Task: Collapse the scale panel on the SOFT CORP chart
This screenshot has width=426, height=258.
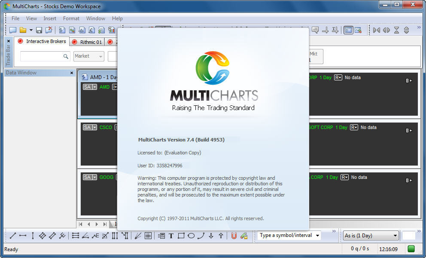Action: 409,130
